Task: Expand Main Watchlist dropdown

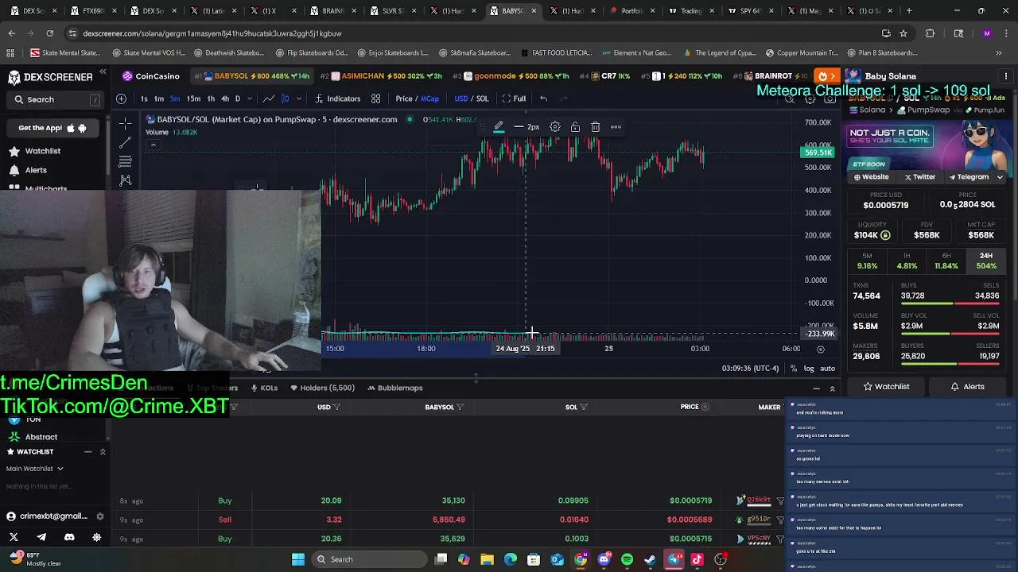Action: [x=35, y=469]
